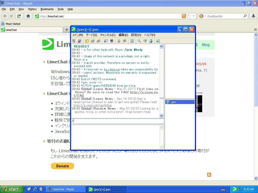The height and width of the screenshot is (193, 258).
Task: Click the site identity icon beside the URL
Action: [x=37, y=16]
